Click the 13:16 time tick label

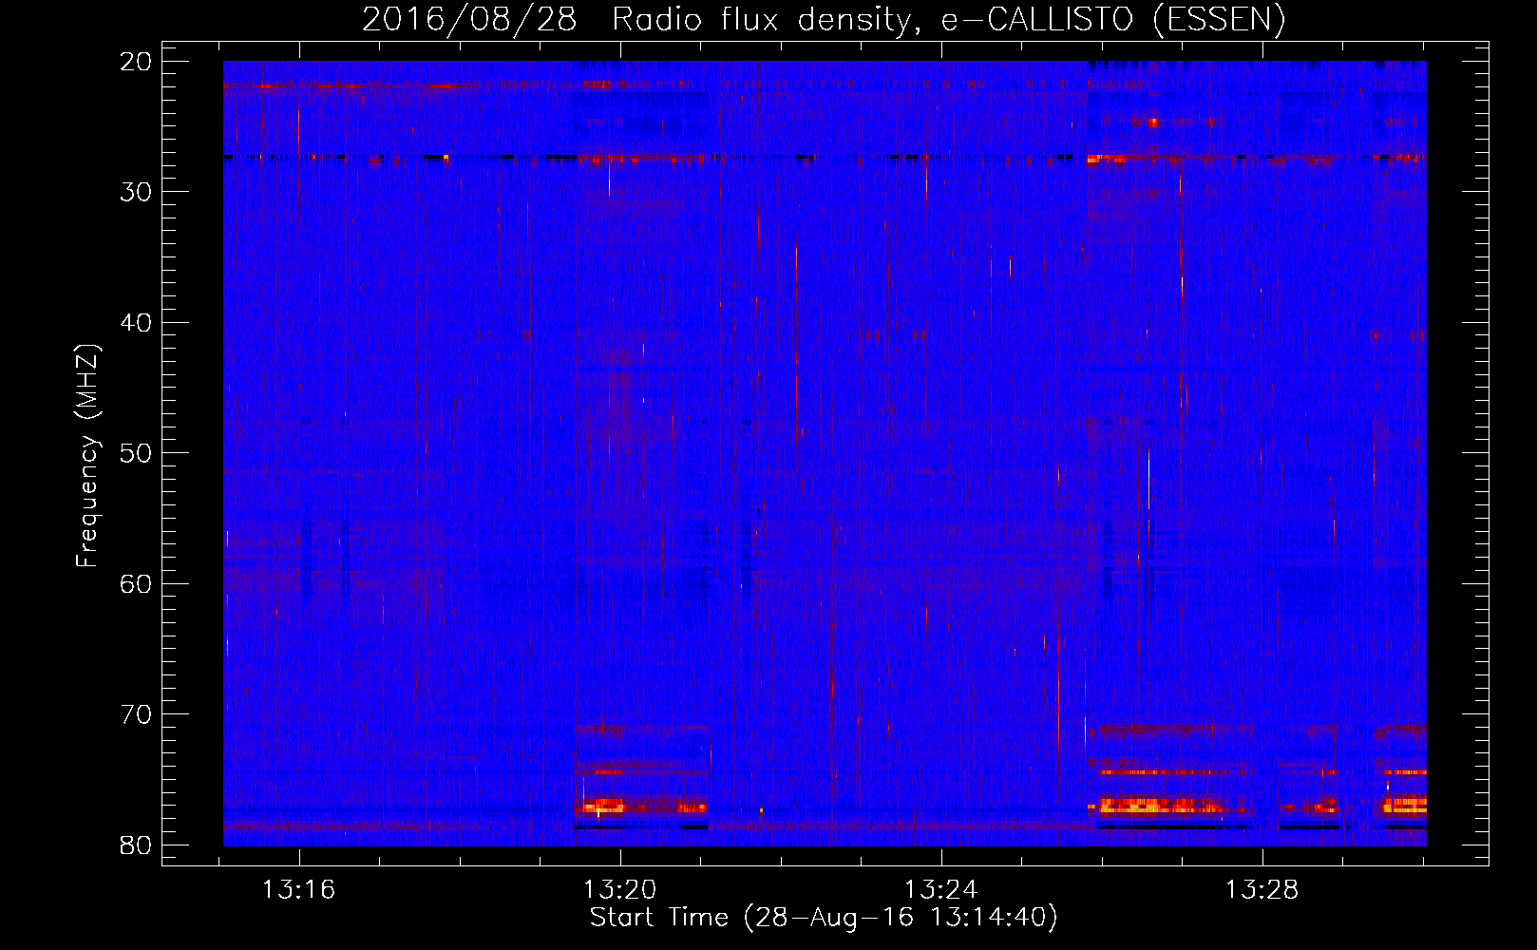click(299, 890)
